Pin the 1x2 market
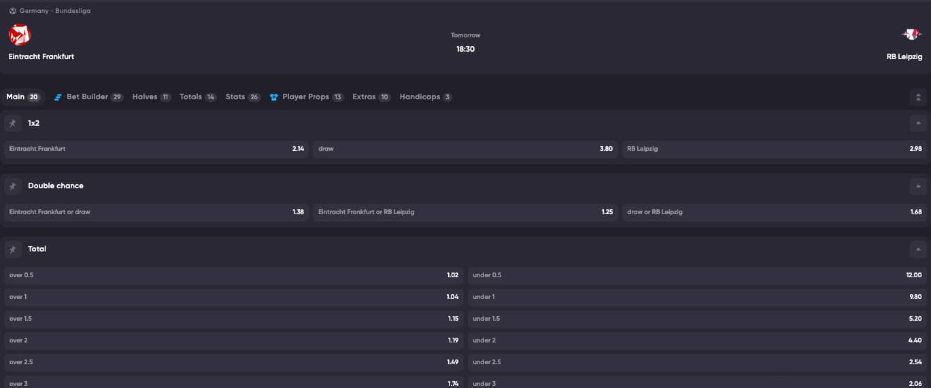 [12, 123]
